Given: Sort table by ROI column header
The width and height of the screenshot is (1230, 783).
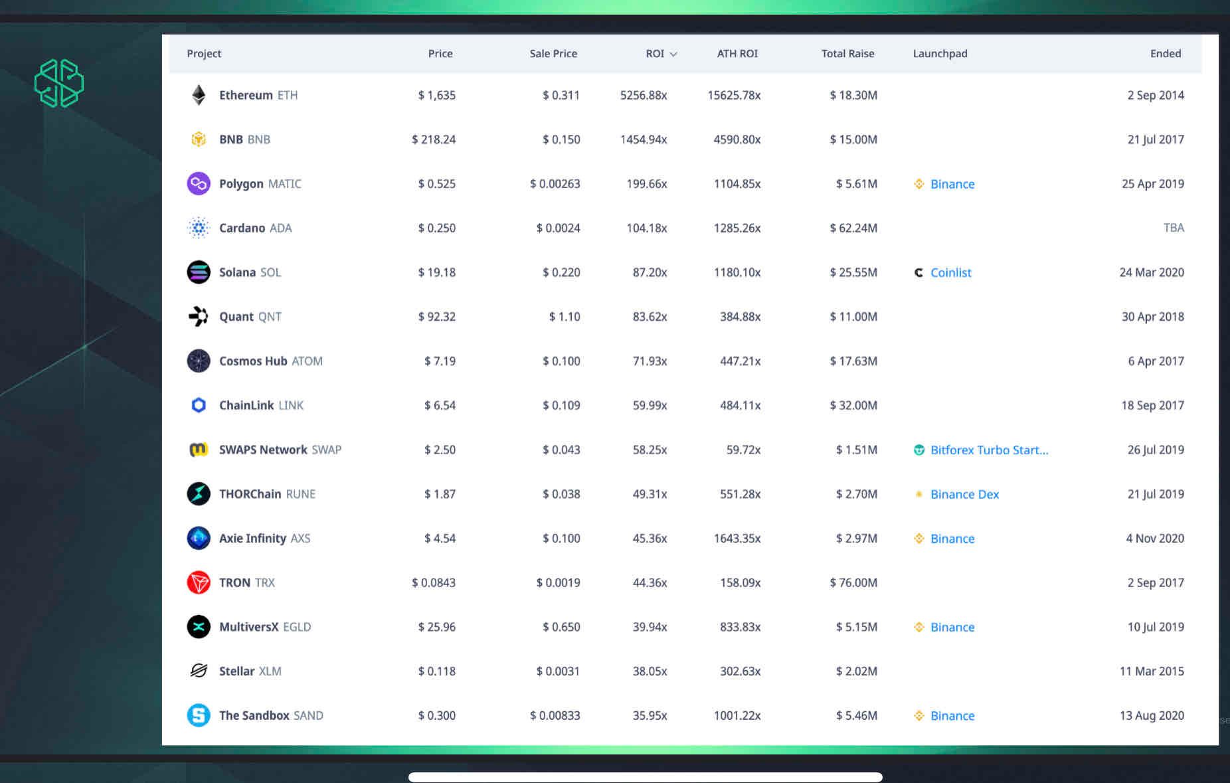Looking at the screenshot, I should (x=655, y=53).
